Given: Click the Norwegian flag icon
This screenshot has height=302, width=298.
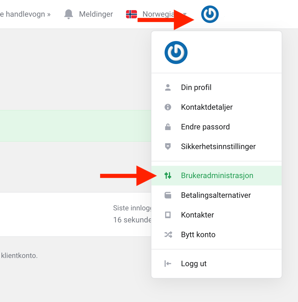Looking at the screenshot, I should point(132,14).
